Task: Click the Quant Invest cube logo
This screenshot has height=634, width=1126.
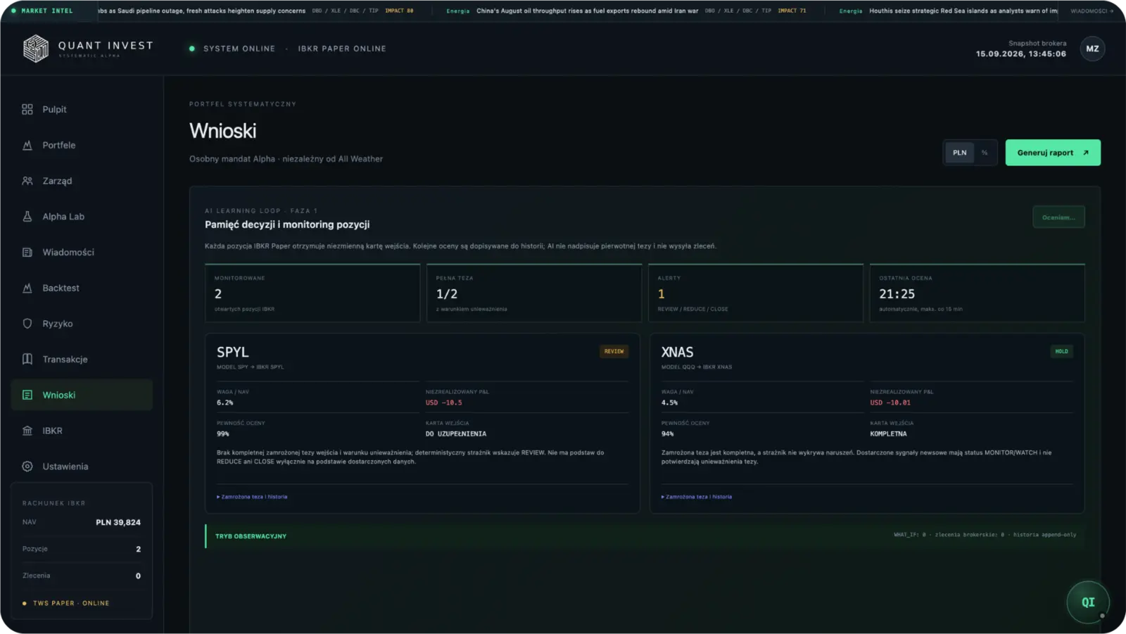Action: pos(36,49)
